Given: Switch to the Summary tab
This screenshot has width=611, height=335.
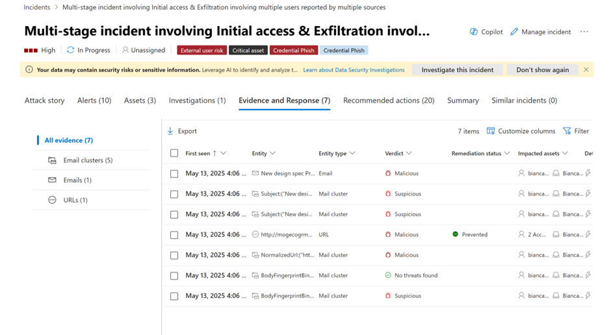Looking at the screenshot, I should pos(463,101).
